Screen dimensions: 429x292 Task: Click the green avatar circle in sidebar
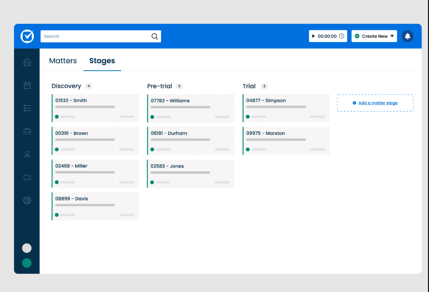tap(27, 263)
